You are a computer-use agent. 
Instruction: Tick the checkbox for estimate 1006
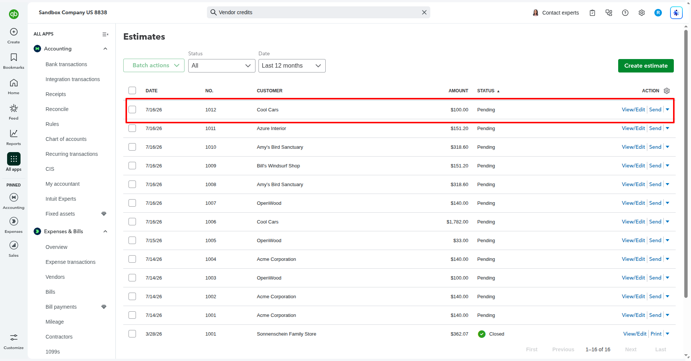coord(132,222)
